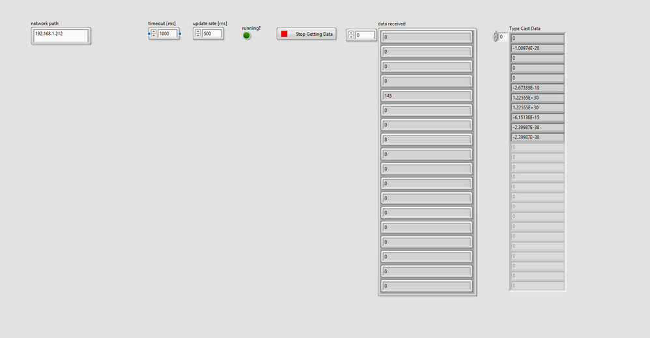Select the data received element showing 8
650x338 pixels.
click(427, 140)
